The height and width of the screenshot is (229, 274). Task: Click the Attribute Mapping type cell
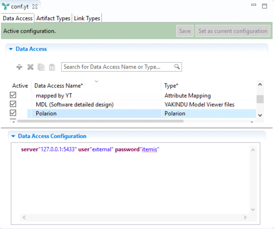(x=187, y=95)
